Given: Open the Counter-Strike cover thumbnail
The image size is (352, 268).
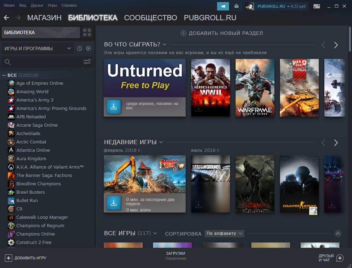Looking at the screenshot, I should tap(299, 184).
